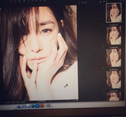Click the 05-0299.NEF filename label in the browser
The image size is (126, 117).
tap(114, 70)
